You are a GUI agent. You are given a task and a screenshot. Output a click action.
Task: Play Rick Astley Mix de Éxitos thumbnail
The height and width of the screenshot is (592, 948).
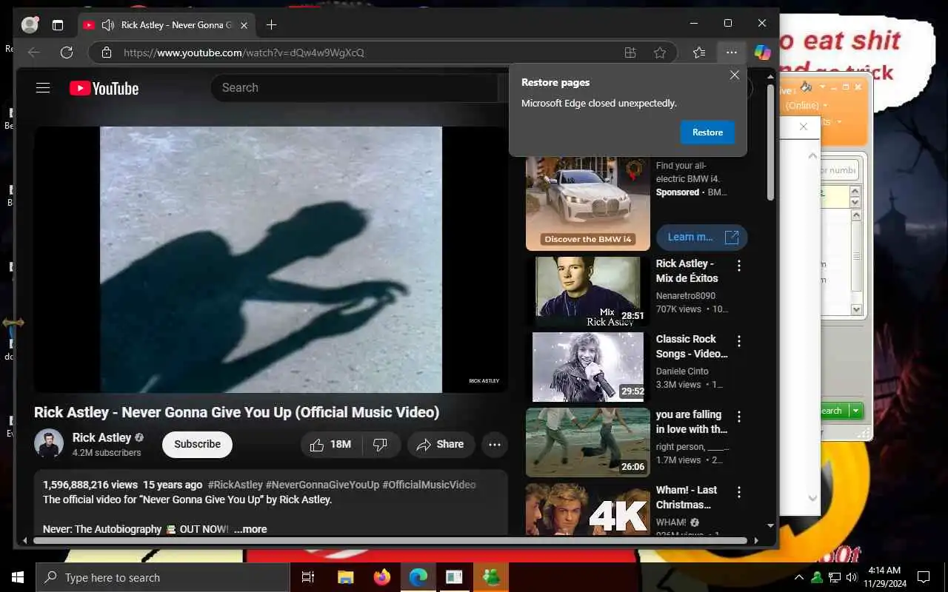pyautogui.click(x=588, y=292)
